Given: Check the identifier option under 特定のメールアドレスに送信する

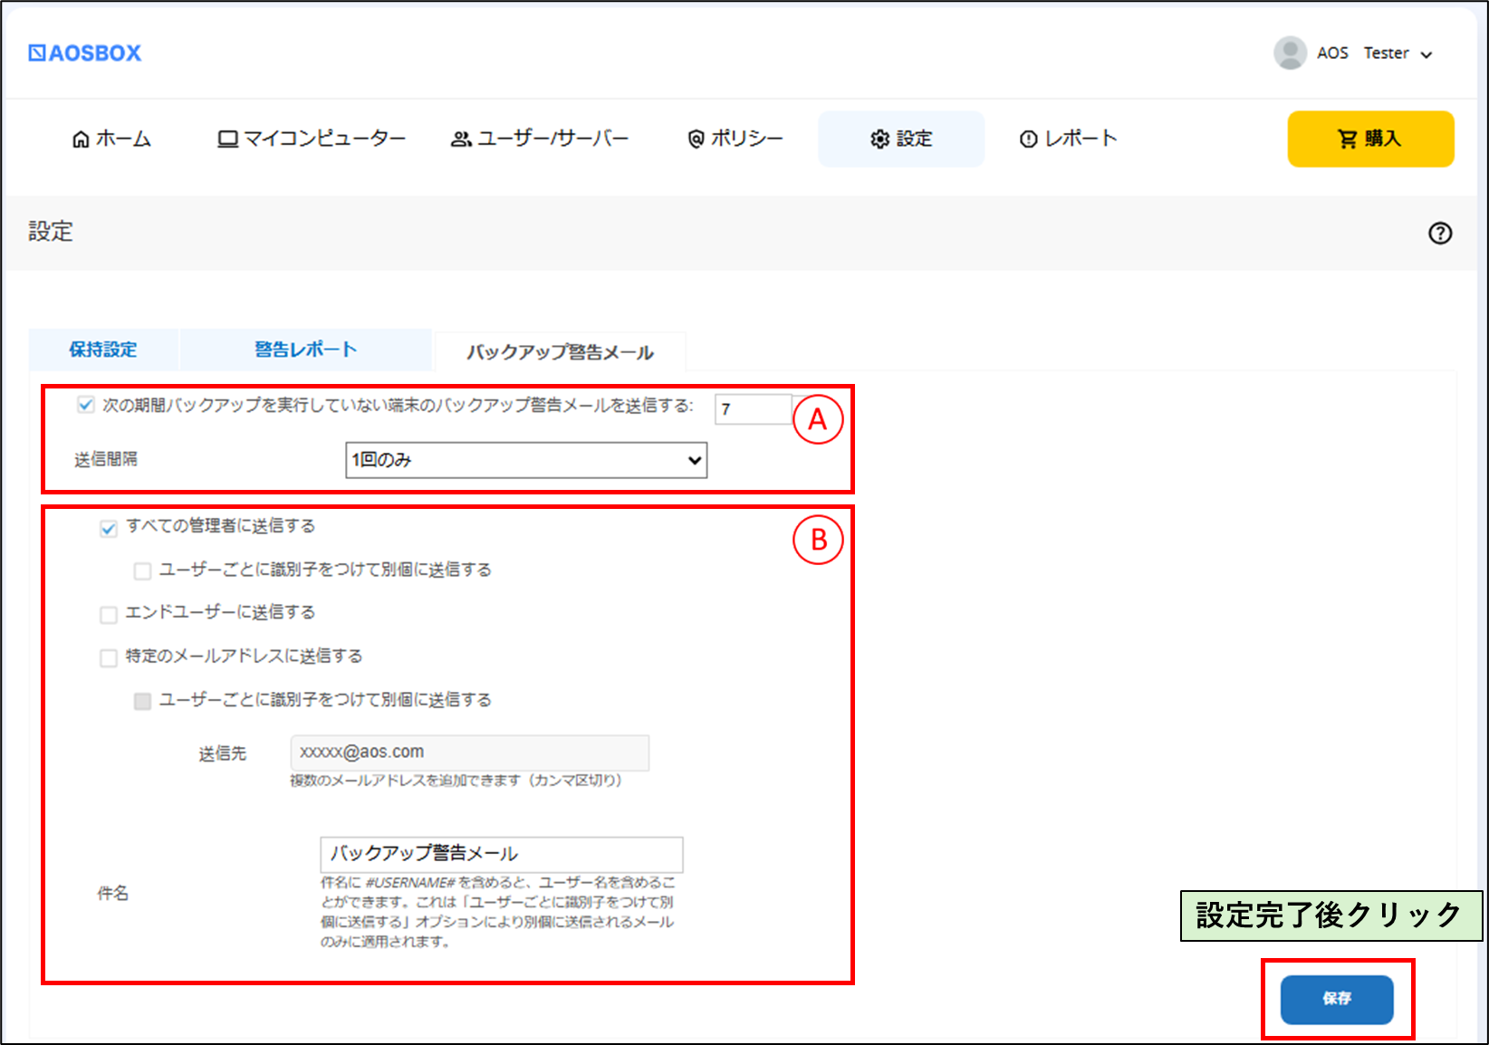Looking at the screenshot, I should click(x=142, y=702).
